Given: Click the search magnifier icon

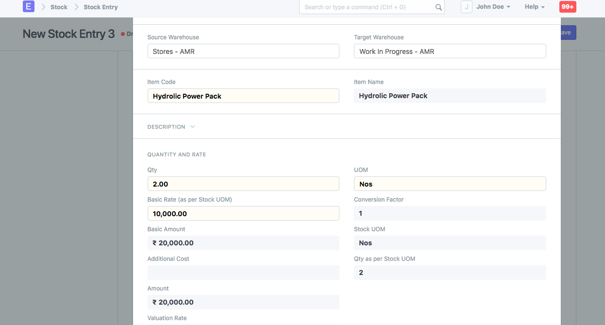Looking at the screenshot, I should click(x=438, y=7).
